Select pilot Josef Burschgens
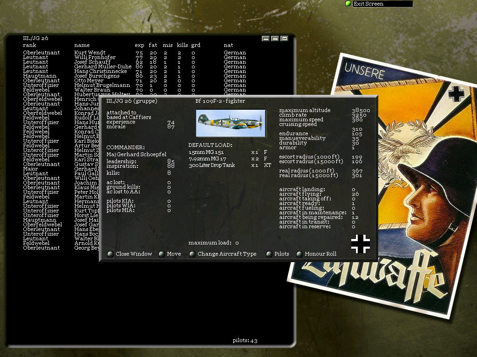 point(97,76)
